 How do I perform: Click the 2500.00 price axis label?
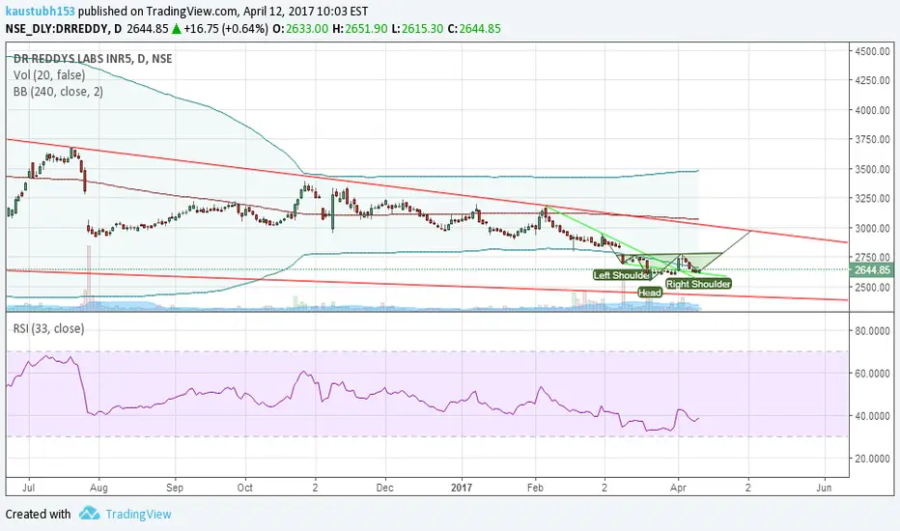[872, 287]
